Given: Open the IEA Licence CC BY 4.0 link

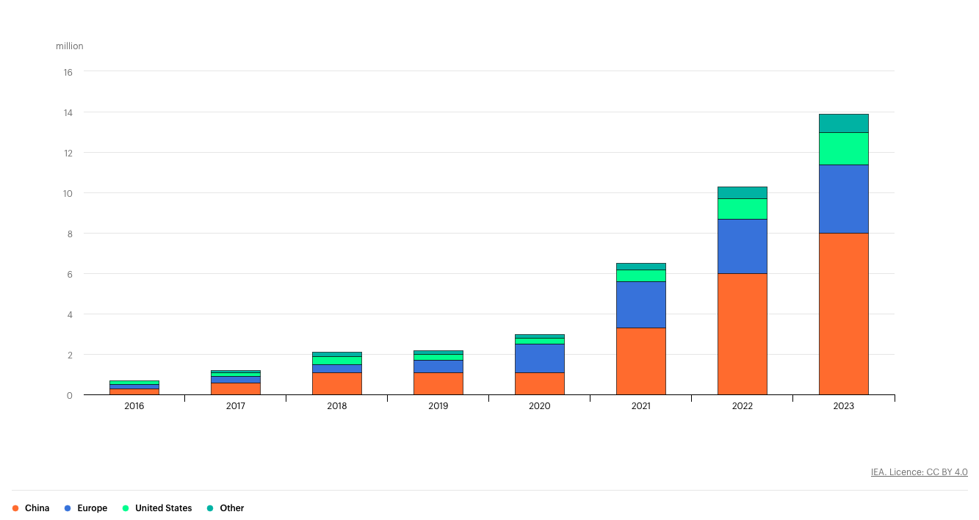Looking at the screenshot, I should pos(919,472).
